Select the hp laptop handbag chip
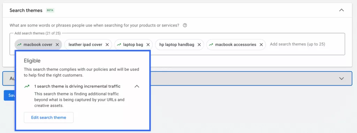357x133 pixels. click(x=177, y=45)
